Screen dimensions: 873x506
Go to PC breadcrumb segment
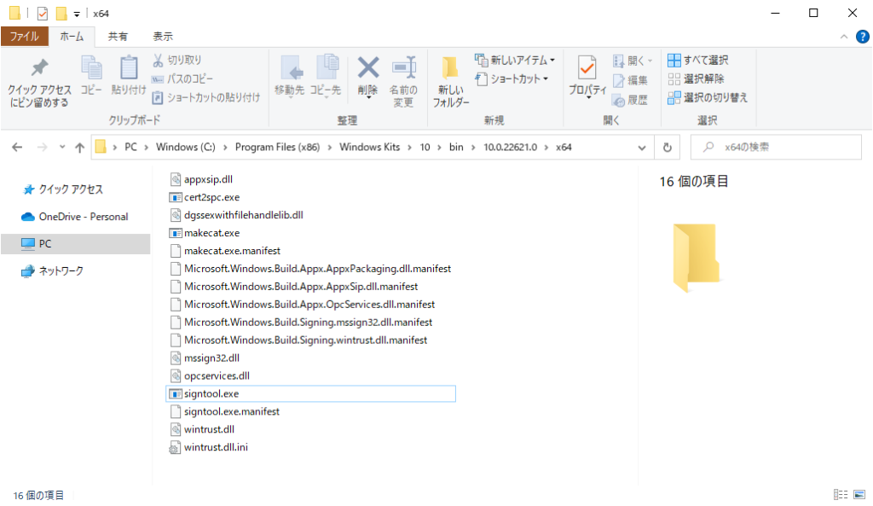pyautogui.click(x=130, y=147)
